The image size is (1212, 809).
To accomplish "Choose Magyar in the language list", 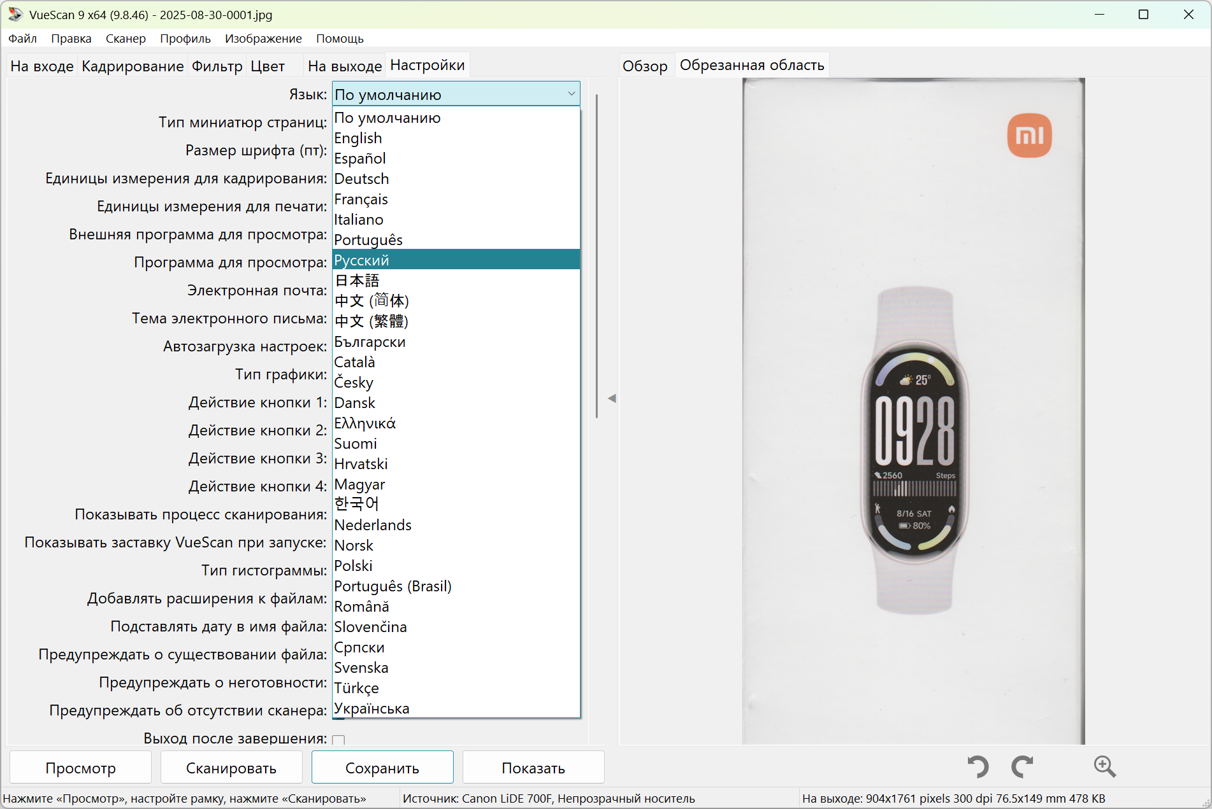I will (x=456, y=484).
